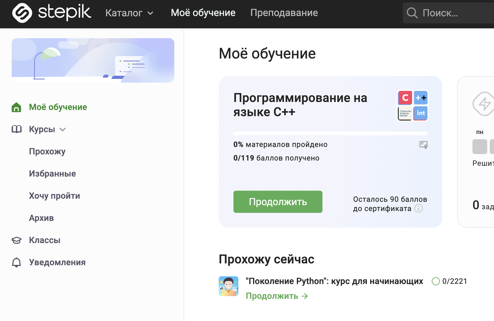The image size is (494, 321).
Task: Click the progress circle next to 0/2221
Action: [436, 281]
